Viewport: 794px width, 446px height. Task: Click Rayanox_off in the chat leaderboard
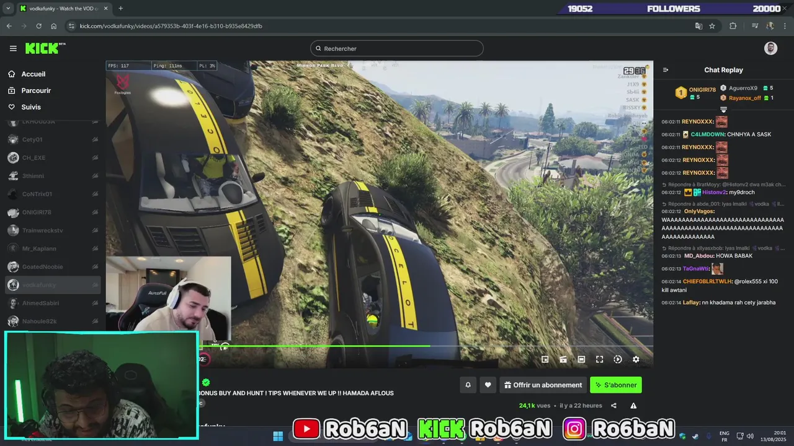[x=744, y=98]
